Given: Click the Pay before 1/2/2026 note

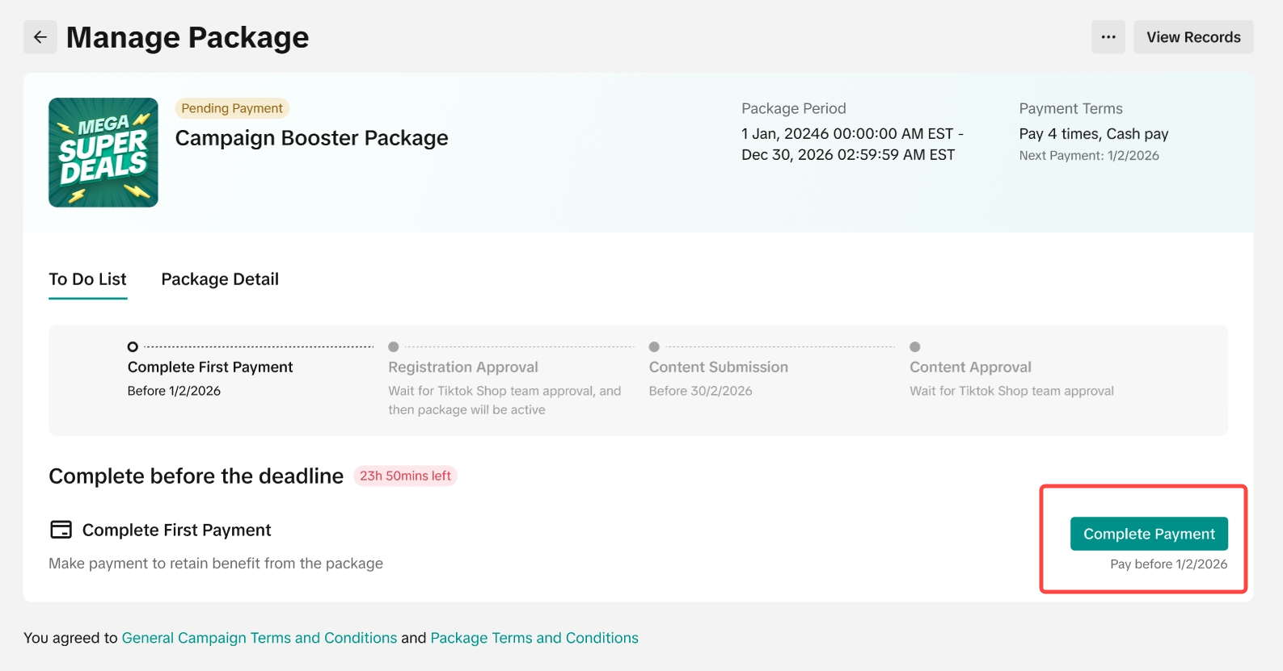Looking at the screenshot, I should (x=1168, y=564).
